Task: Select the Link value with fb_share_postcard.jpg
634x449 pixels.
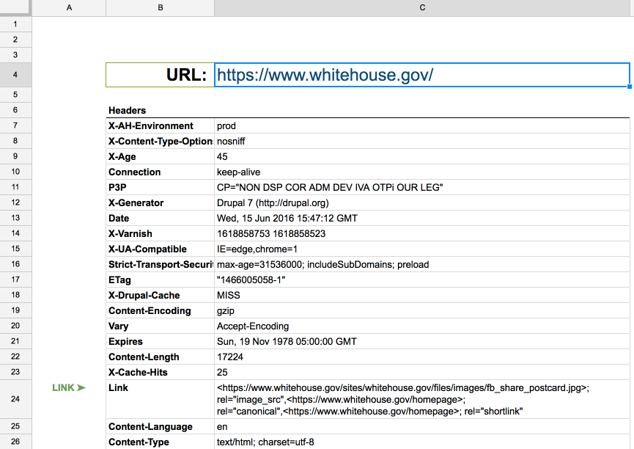Action: pos(421,399)
